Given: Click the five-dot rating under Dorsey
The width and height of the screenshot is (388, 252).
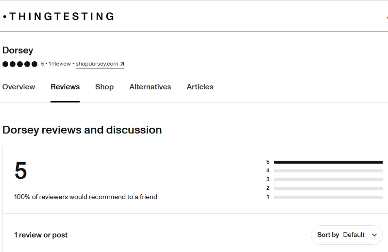Looking at the screenshot, I should click(20, 64).
